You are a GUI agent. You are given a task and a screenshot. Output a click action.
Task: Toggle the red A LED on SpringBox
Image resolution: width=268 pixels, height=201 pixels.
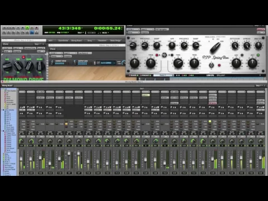point(157,55)
